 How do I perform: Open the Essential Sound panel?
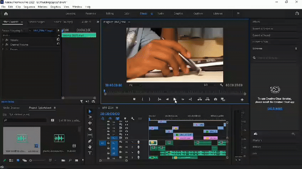[261, 35]
